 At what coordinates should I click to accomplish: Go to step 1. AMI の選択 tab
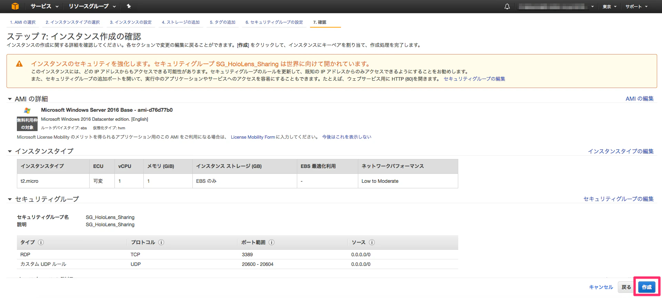(x=23, y=22)
